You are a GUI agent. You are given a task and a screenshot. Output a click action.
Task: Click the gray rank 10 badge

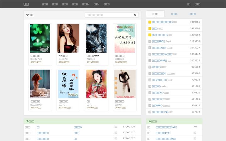click(150, 80)
